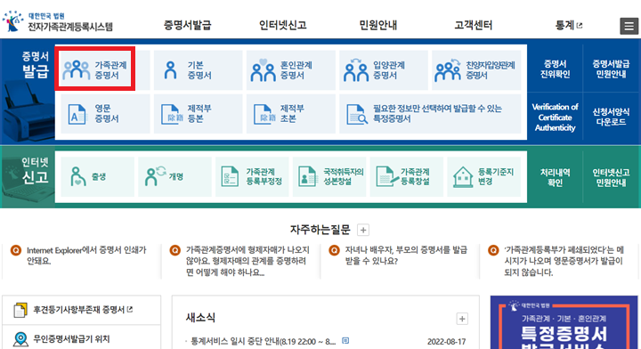Open FAQ about 형제자매 on certificate
The image size is (641, 349).
(247, 261)
